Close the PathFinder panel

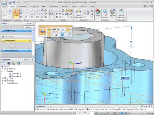pos(33,59)
